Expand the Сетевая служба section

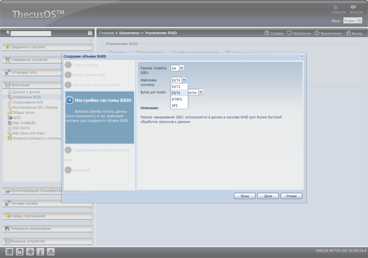(x=47, y=204)
